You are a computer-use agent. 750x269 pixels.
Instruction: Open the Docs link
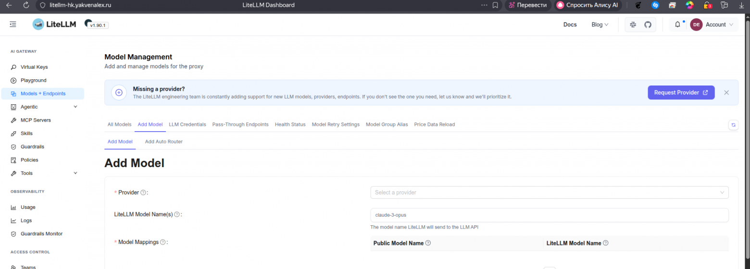tap(570, 24)
